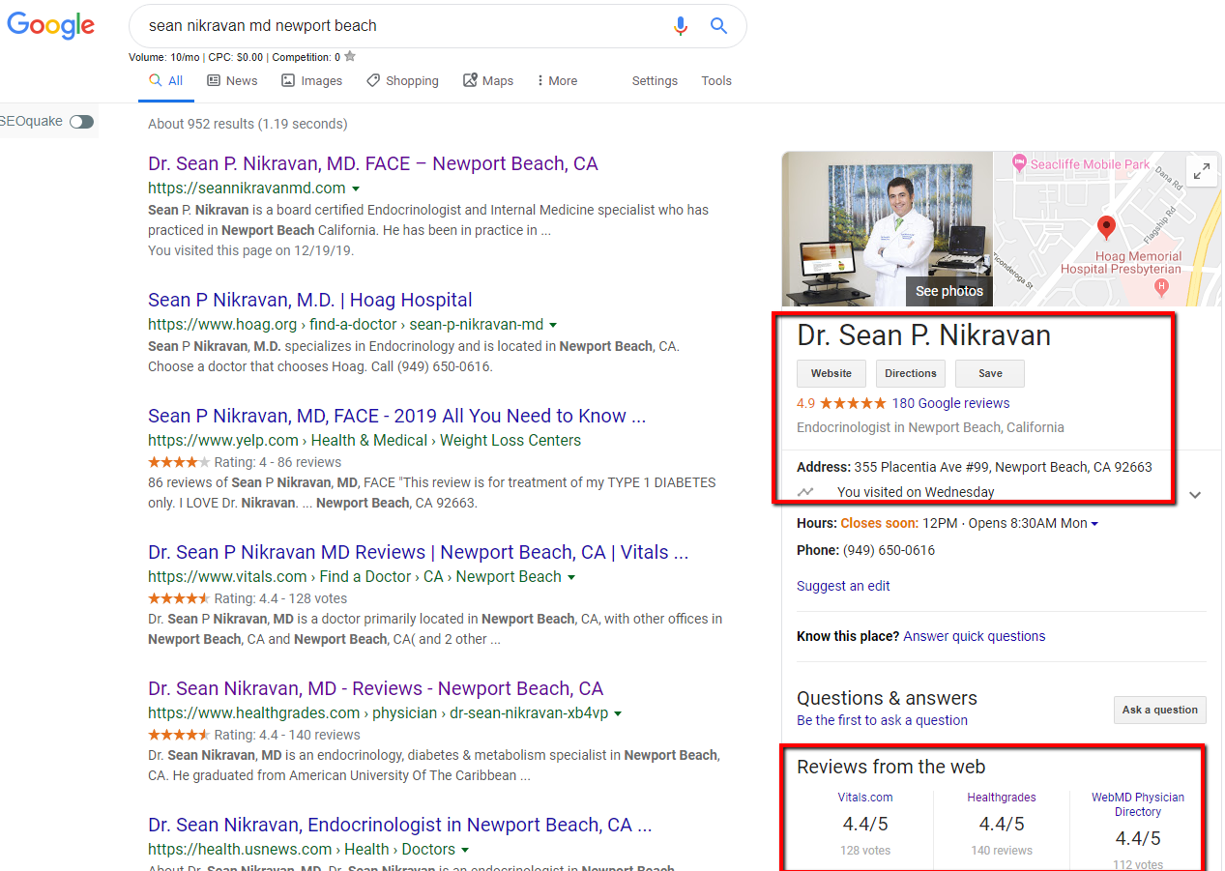Click Seacliffe Mobile Park map marker
The image size is (1225, 871).
(1018, 164)
